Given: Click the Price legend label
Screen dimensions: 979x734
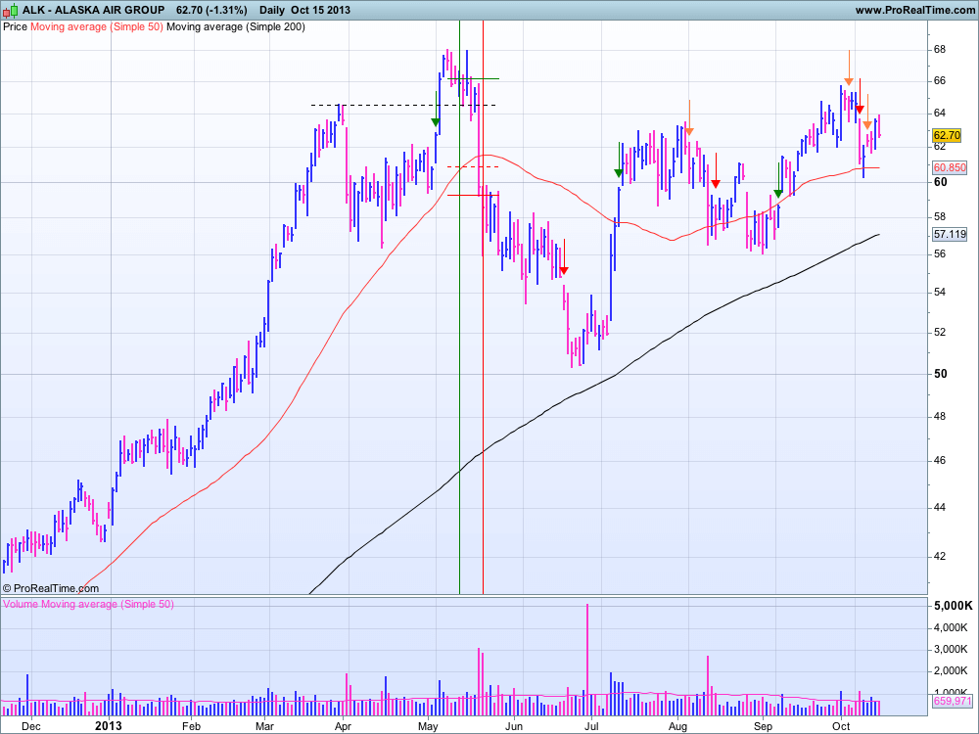Looking at the screenshot, I should pos(15,26).
